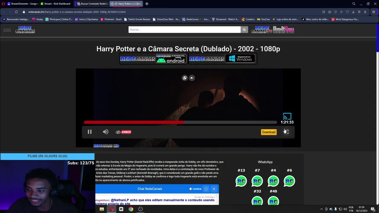Open the Windows notification center icon
Viewport: 379px width, 213px height.
tap(373, 209)
